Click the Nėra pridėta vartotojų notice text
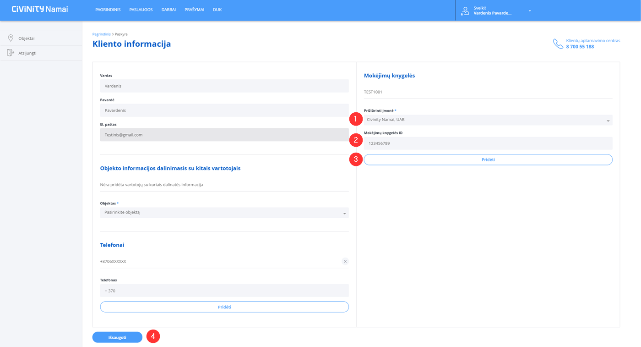Screen dimensions: 641x347 152,185
